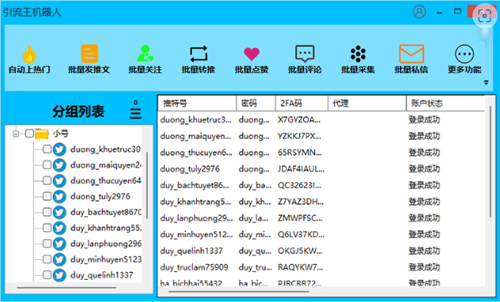Check the duong_tuly2976 account checkbox
The width and height of the screenshot is (500, 302).
pyautogui.click(x=47, y=196)
